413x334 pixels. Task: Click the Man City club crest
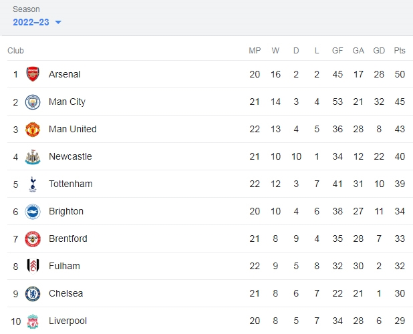33,102
